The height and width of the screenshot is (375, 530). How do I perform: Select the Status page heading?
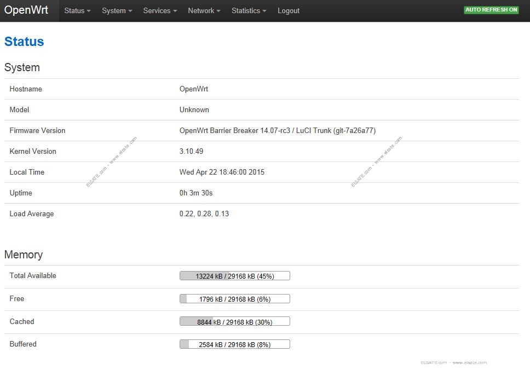tap(24, 42)
